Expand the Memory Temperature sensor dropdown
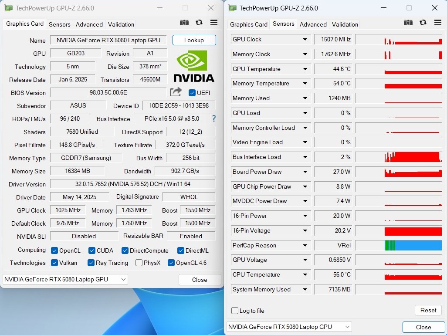This screenshot has height=335, width=447. pyautogui.click(x=305, y=84)
